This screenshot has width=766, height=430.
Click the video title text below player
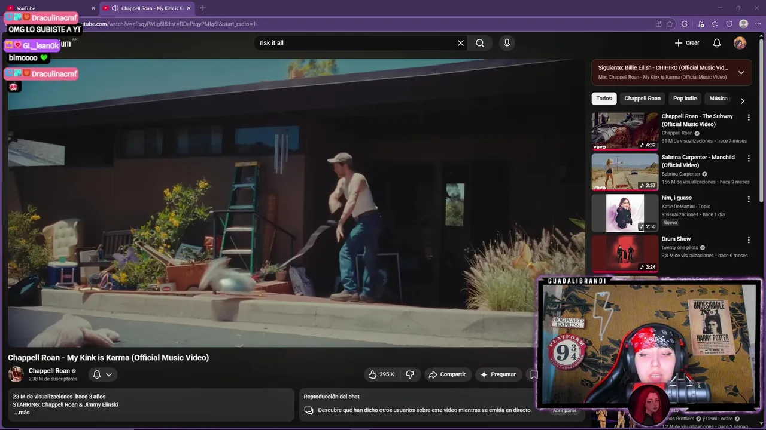108,358
